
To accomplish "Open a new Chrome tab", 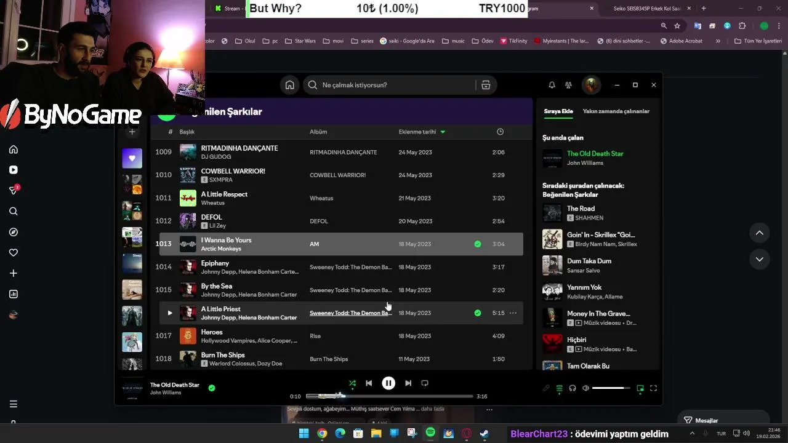I will (x=704, y=9).
